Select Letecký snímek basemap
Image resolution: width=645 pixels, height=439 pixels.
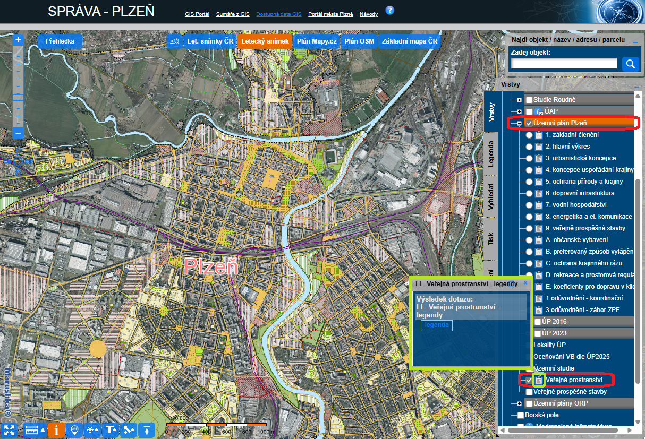[265, 41]
